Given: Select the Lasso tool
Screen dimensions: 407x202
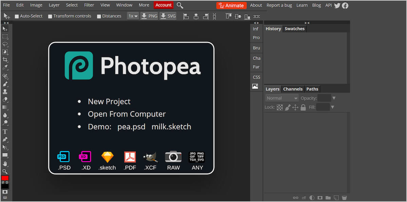Looking at the screenshot, I should pyautogui.click(x=5, y=44).
